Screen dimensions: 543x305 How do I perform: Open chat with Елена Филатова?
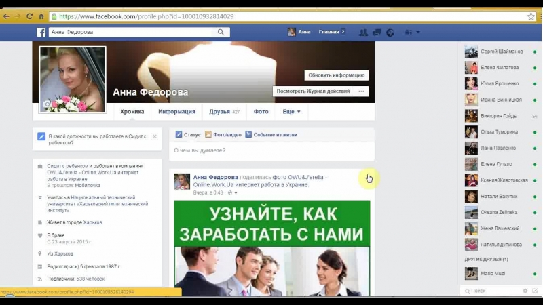pos(501,67)
